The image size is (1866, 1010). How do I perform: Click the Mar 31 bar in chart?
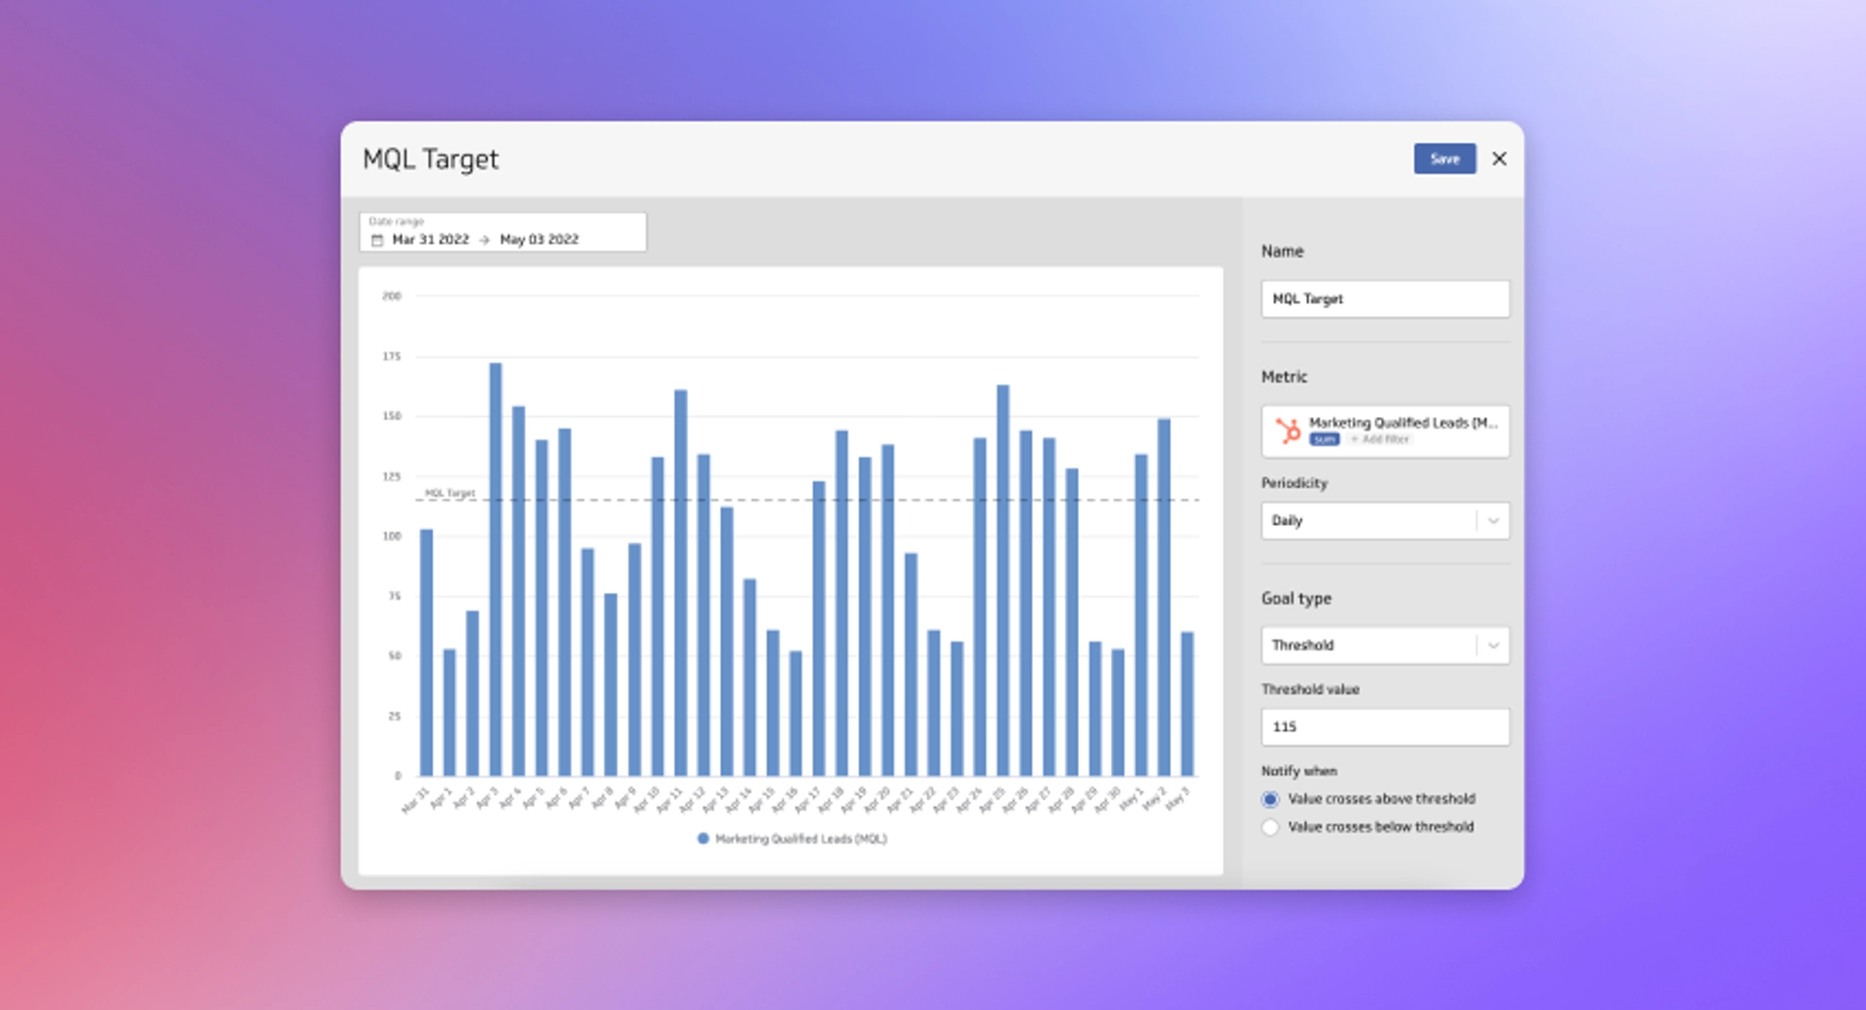(426, 652)
